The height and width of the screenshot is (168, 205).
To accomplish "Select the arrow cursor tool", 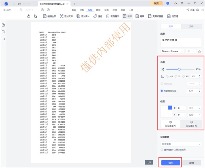I will pyautogui.click(x=35, y=16).
